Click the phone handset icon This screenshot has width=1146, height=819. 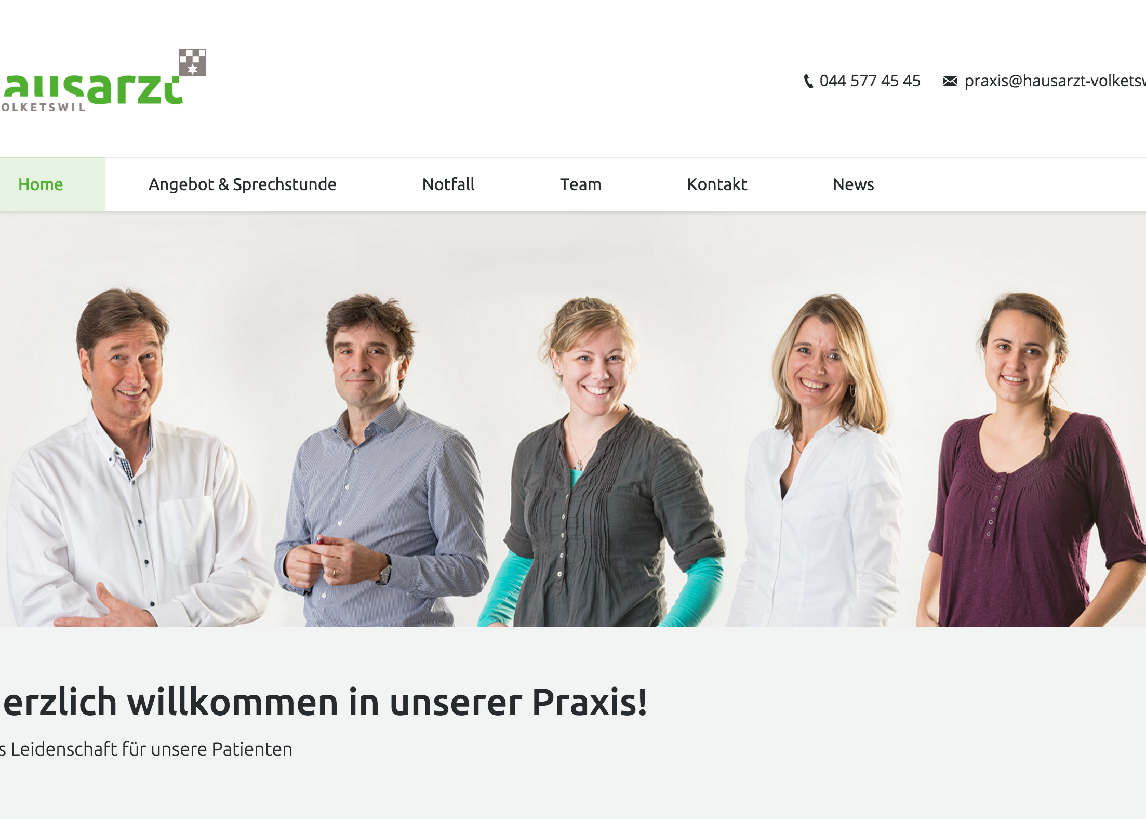[808, 81]
